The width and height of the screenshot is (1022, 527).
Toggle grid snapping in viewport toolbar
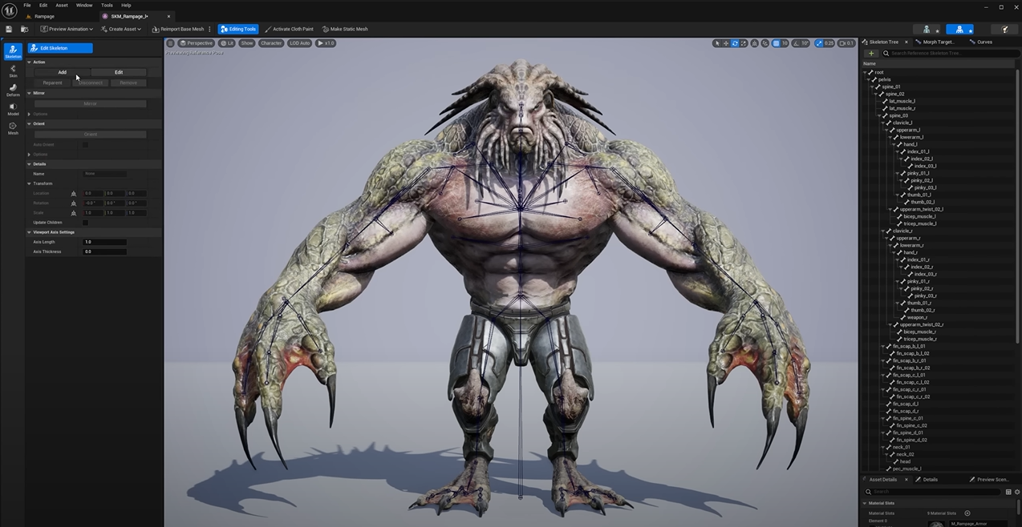coord(776,43)
